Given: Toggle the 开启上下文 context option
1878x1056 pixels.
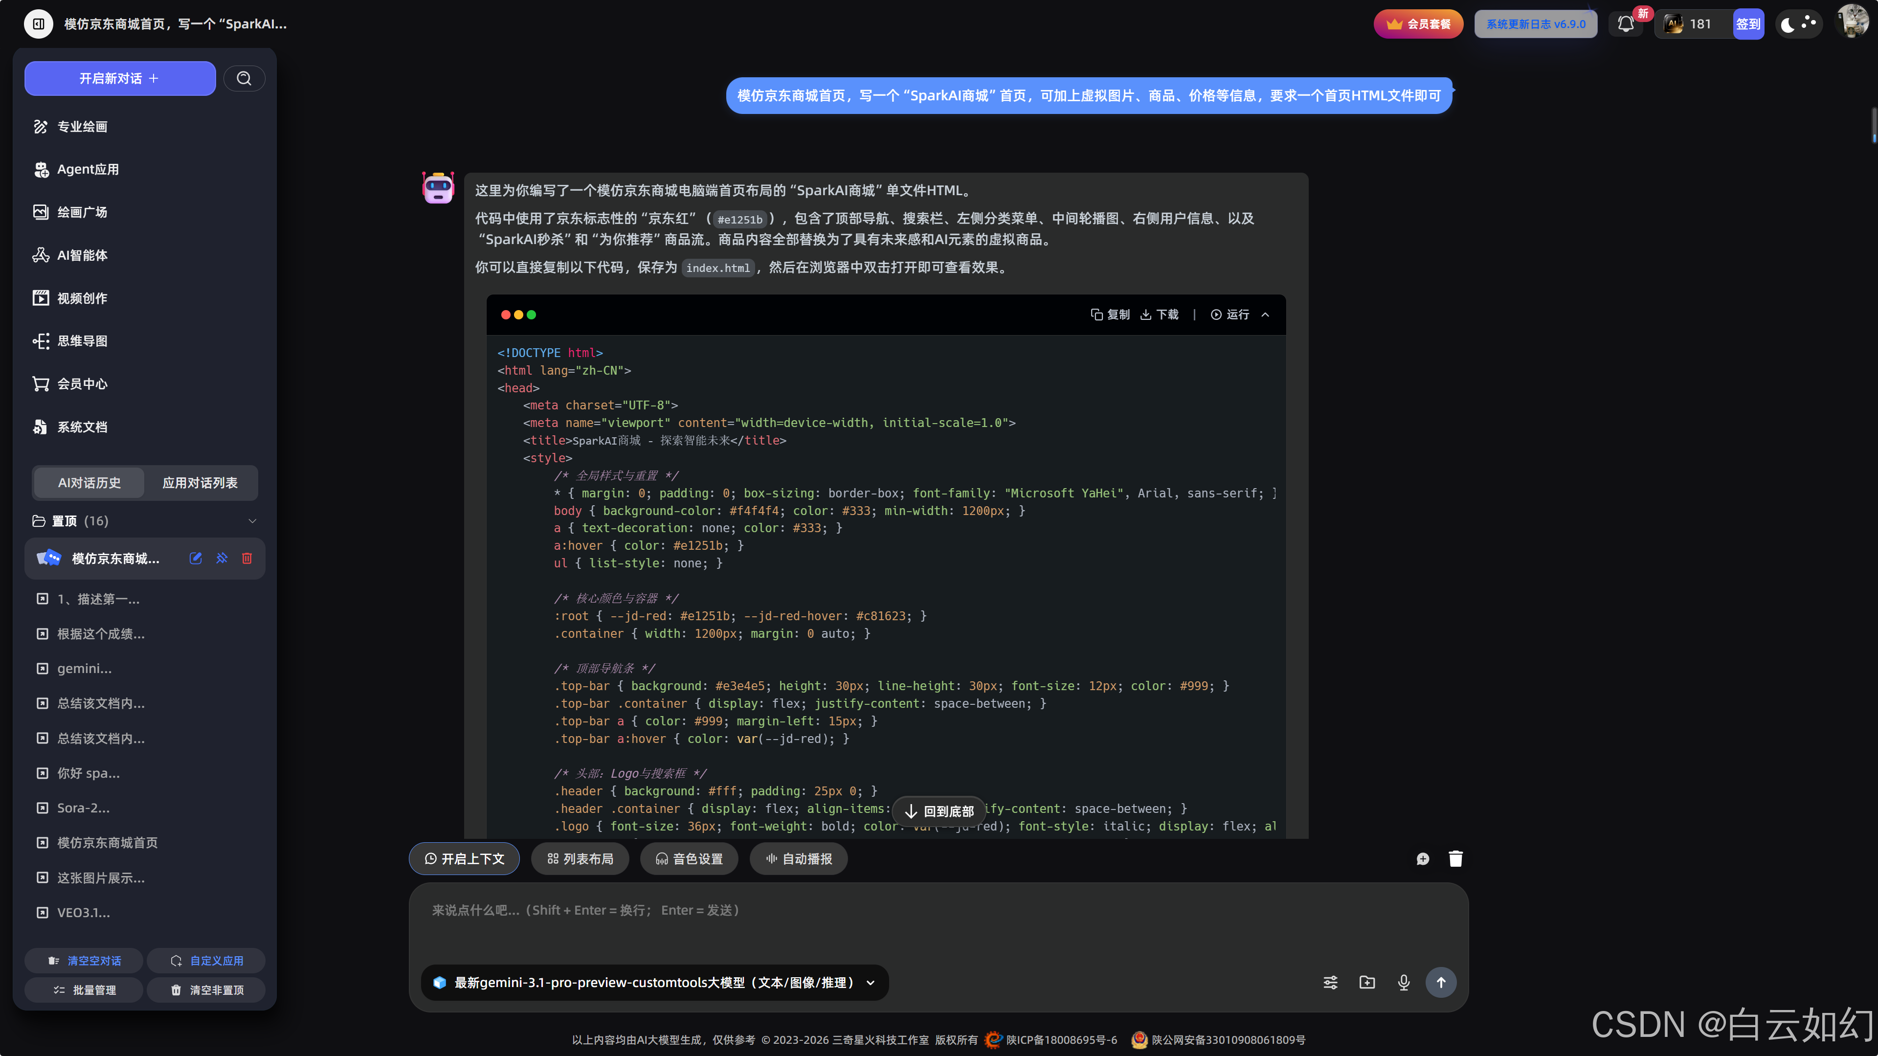Looking at the screenshot, I should click(x=465, y=858).
